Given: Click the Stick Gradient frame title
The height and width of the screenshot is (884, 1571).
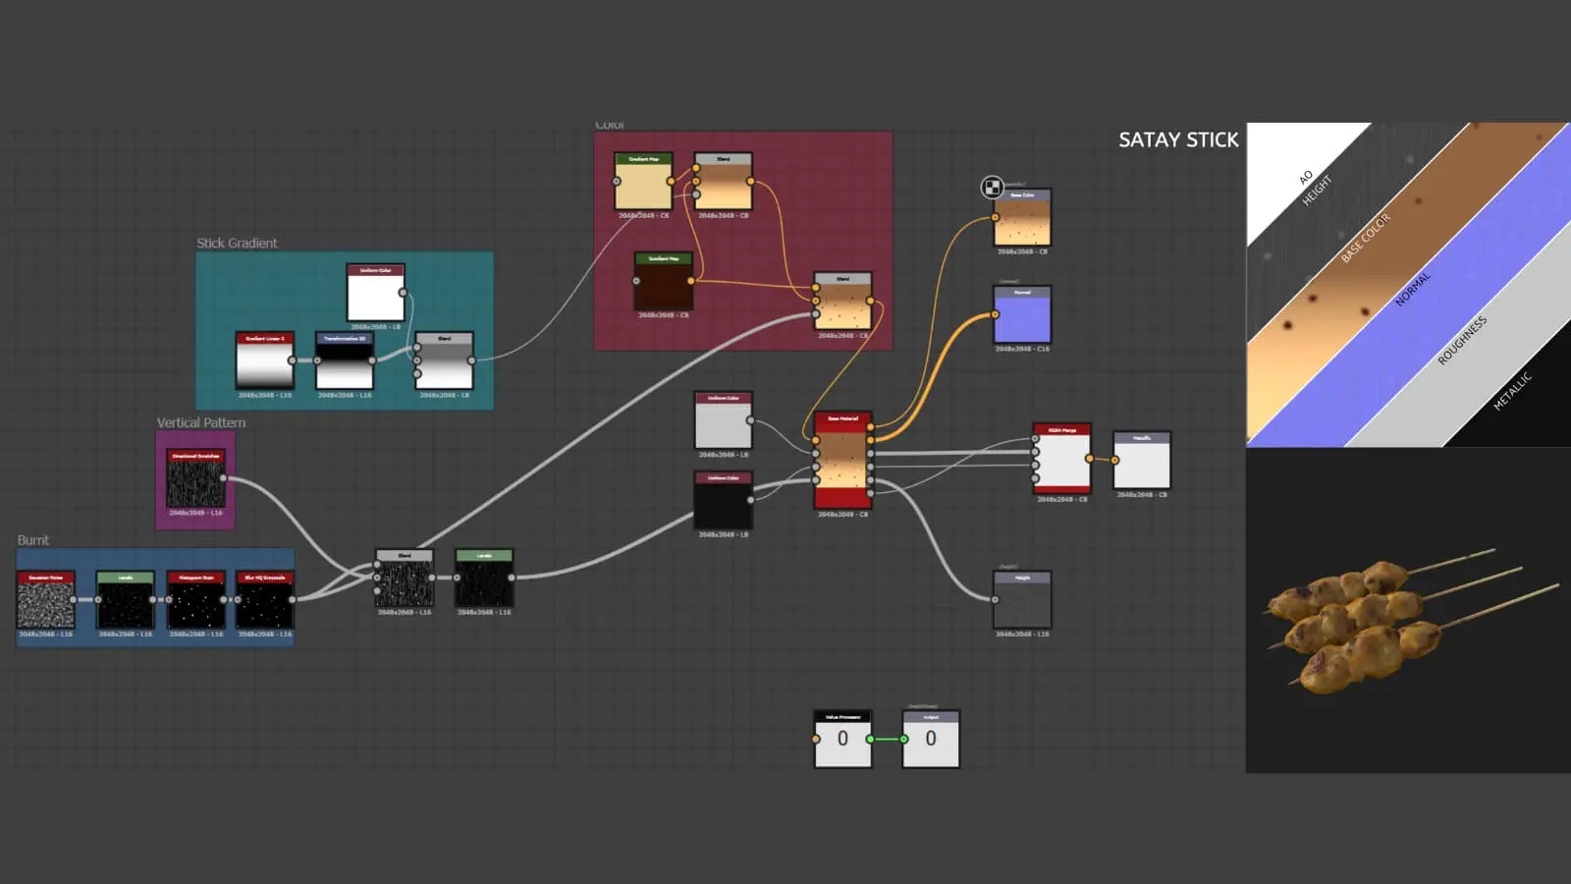Looking at the screenshot, I should [x=237, y=243].
